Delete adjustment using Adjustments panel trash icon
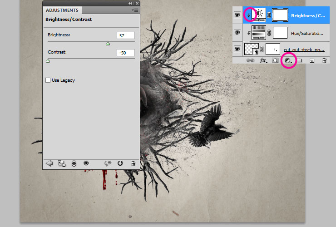Image resolution: width=336 pixels, height=227 pixels. pyautogui.click(x=133, y=163)
